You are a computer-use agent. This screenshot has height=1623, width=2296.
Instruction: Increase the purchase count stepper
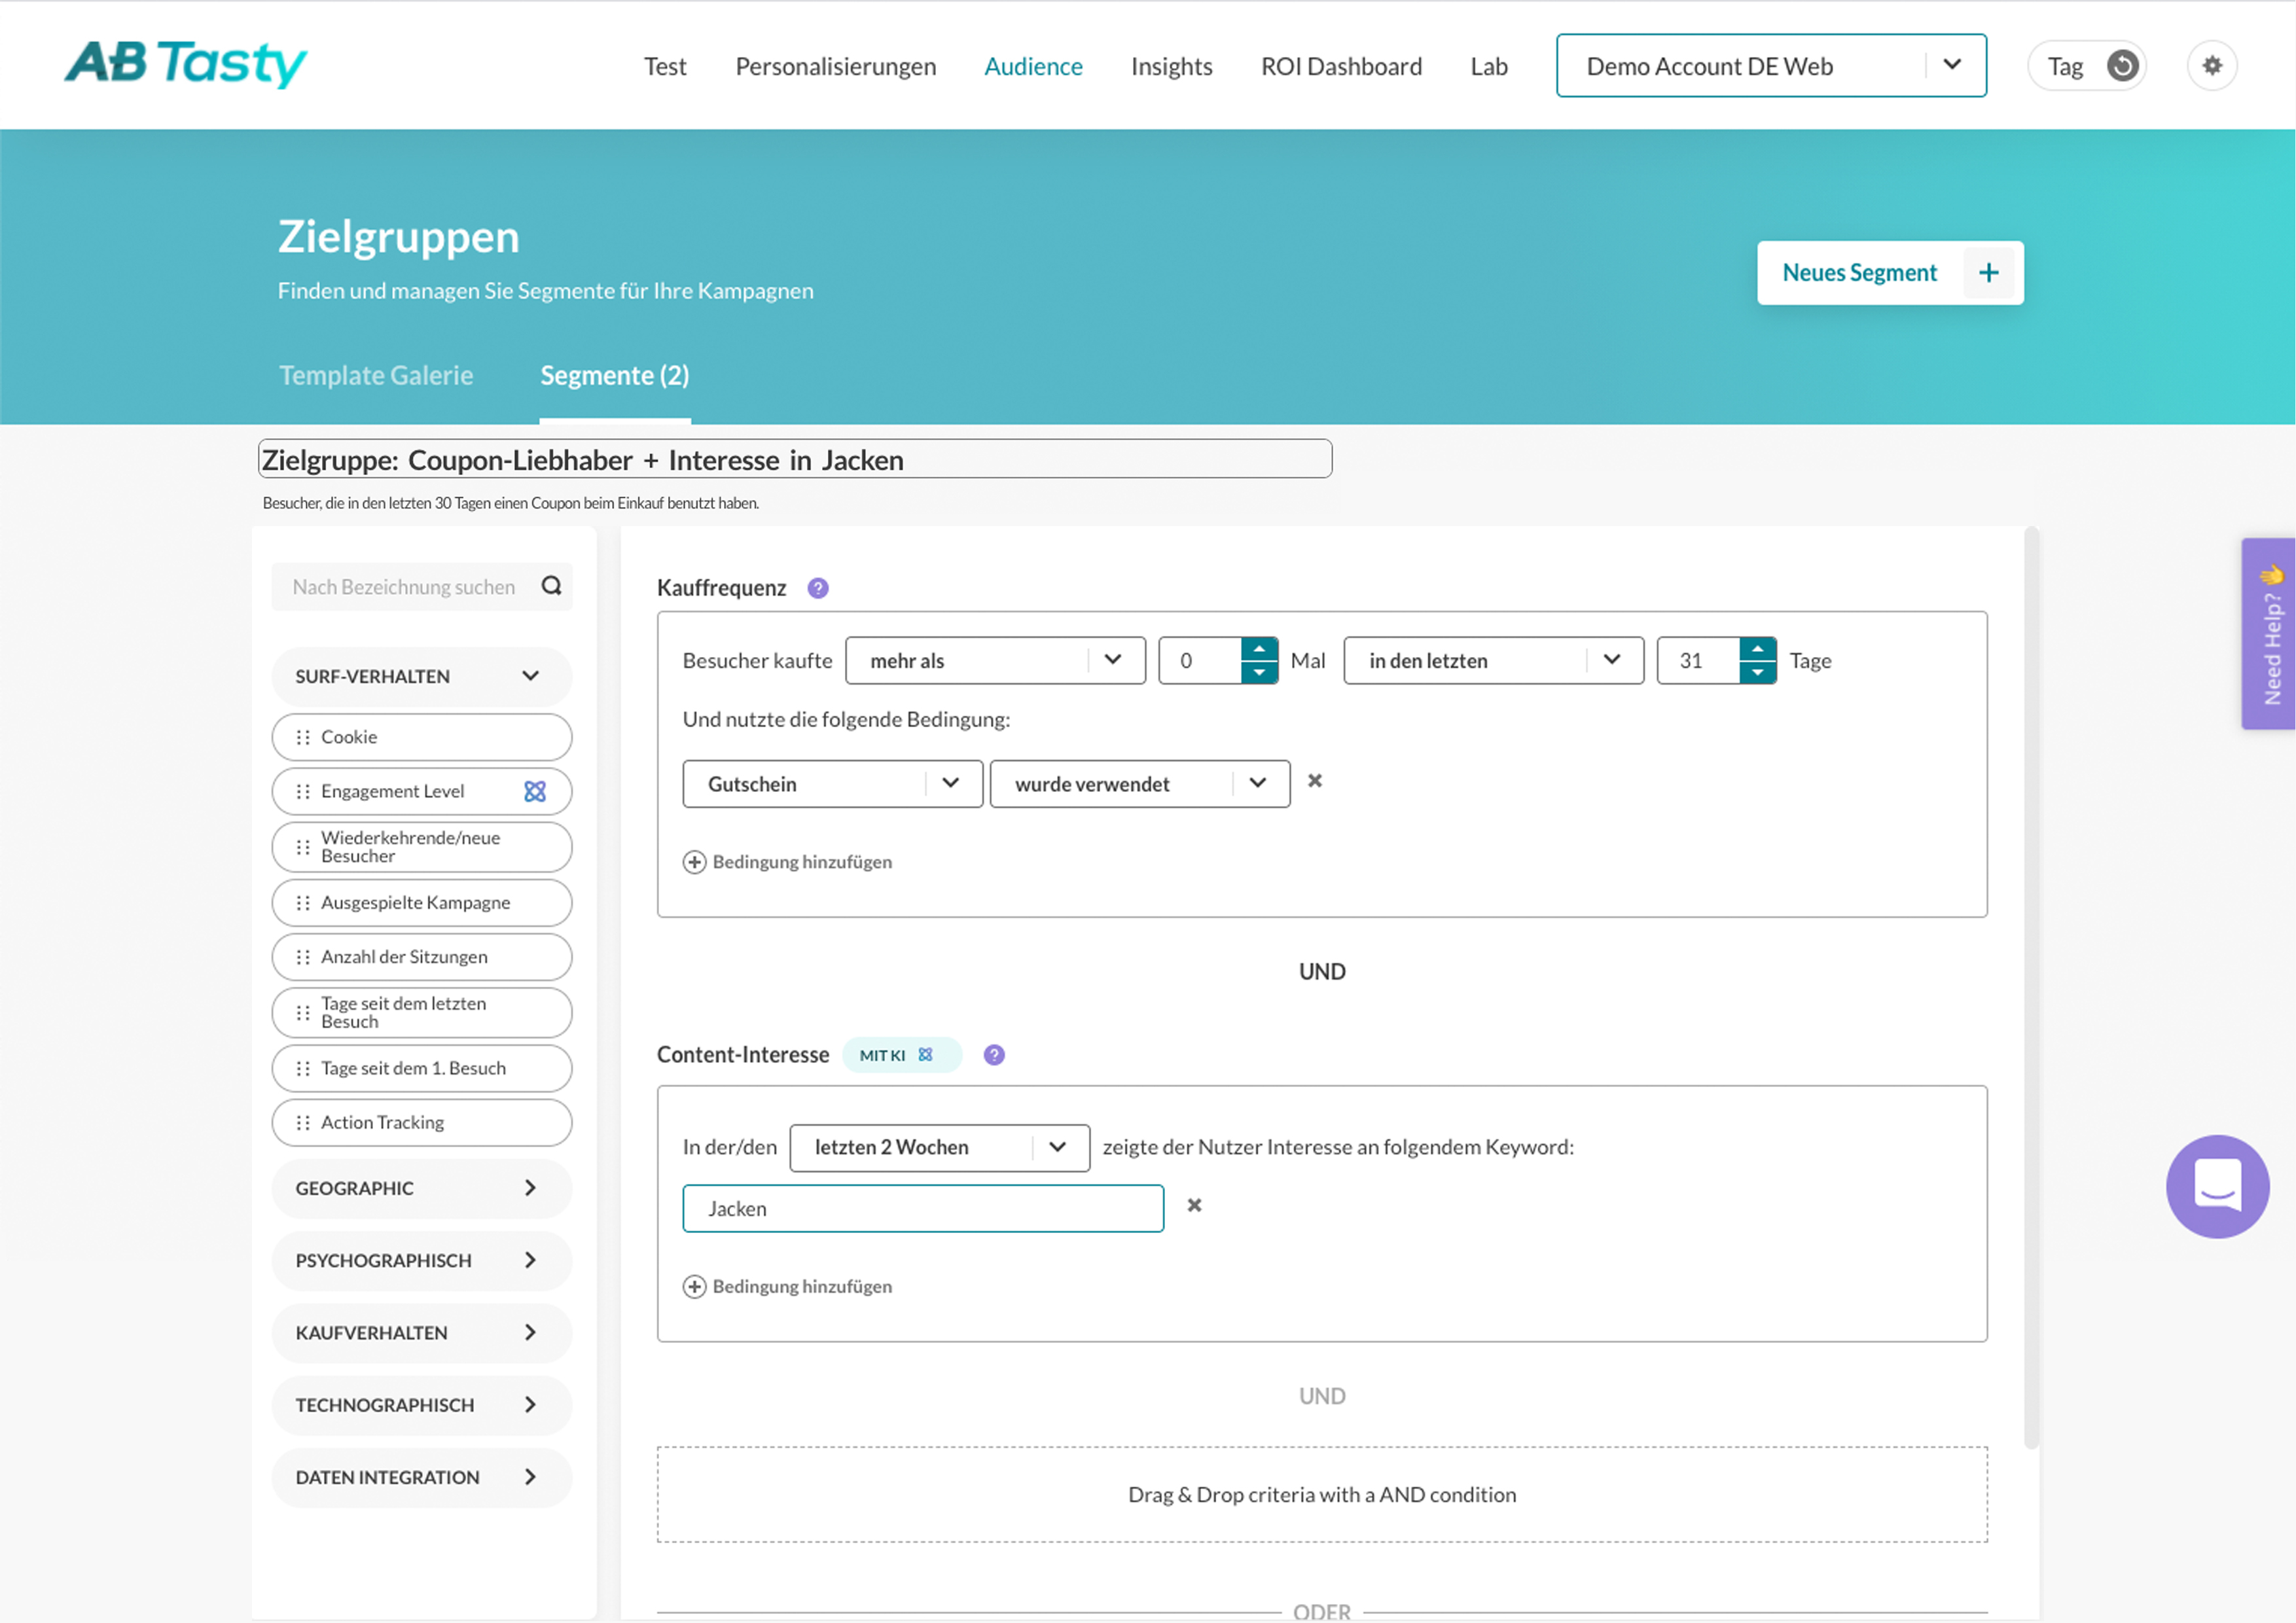[1258, 649]
